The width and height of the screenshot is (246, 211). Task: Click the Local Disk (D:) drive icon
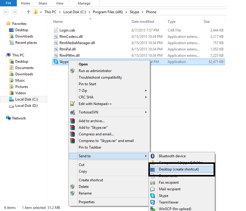pos(11,106)
